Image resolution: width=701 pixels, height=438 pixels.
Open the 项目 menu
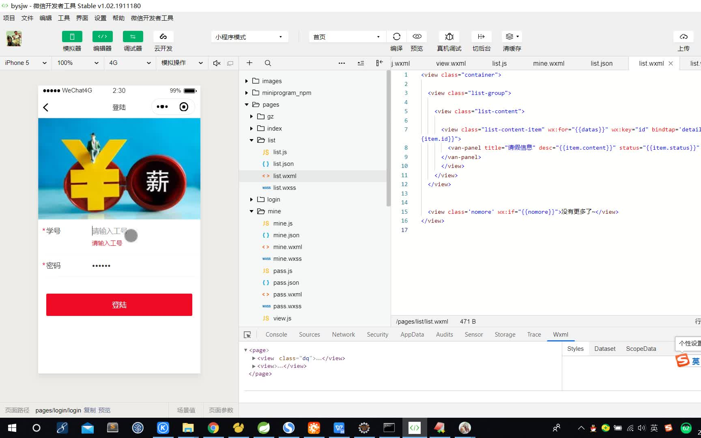pyautogui.click(x=9, y=18)
